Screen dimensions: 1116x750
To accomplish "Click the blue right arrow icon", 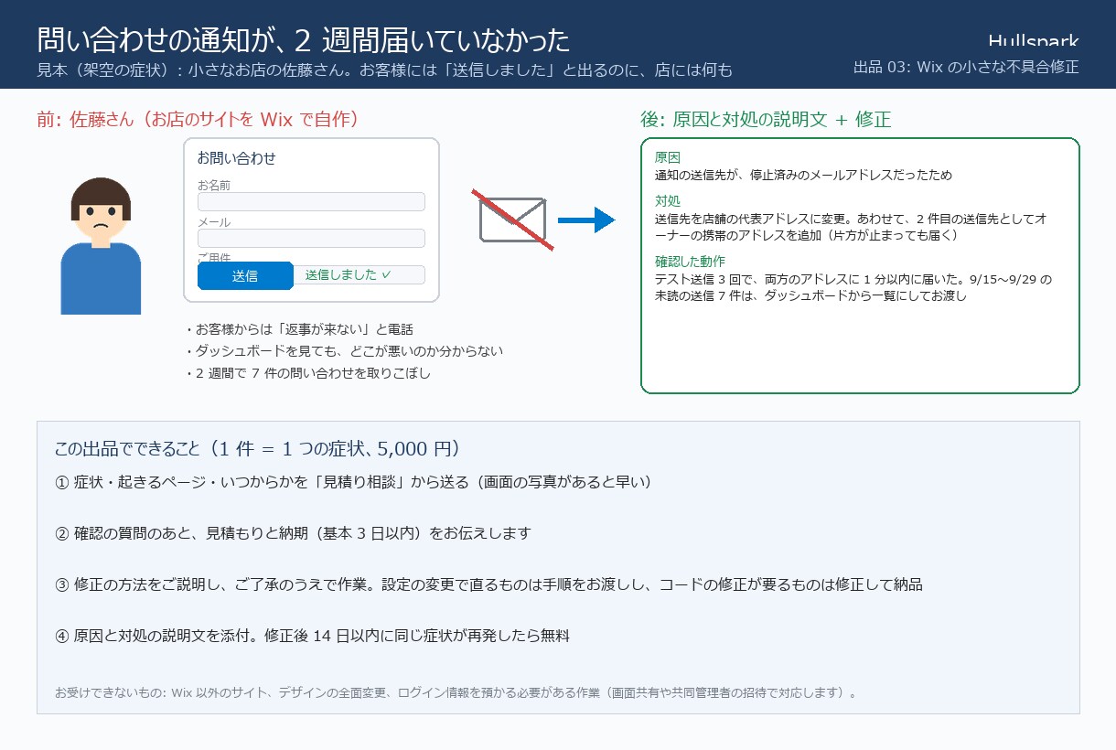I will pyautogui.click(x=586, y=220).
